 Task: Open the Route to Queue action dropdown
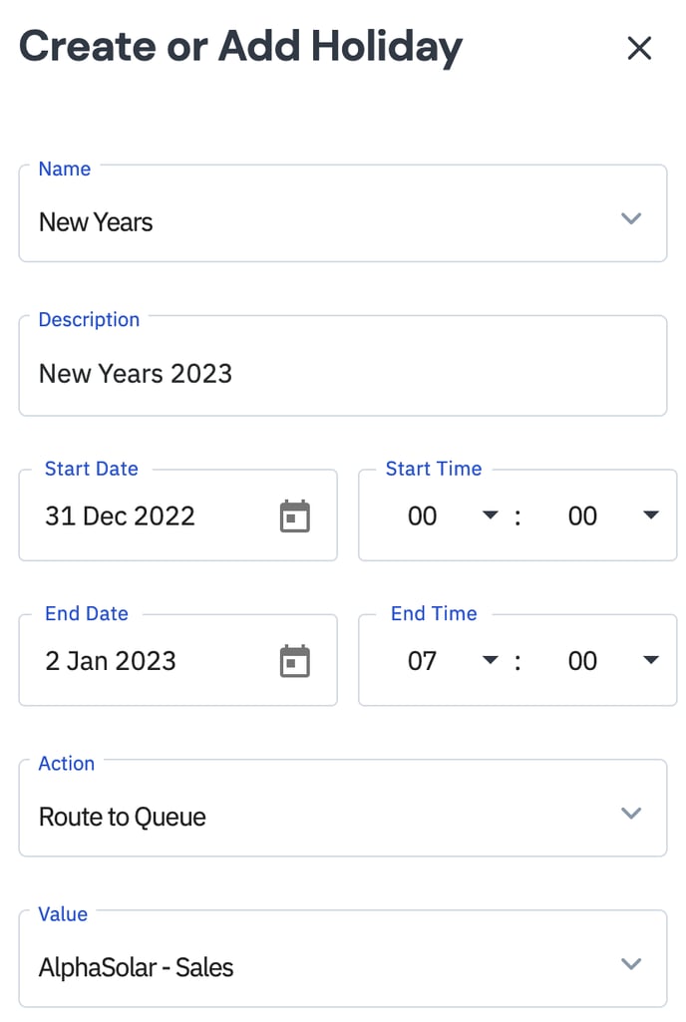point(299,817)
